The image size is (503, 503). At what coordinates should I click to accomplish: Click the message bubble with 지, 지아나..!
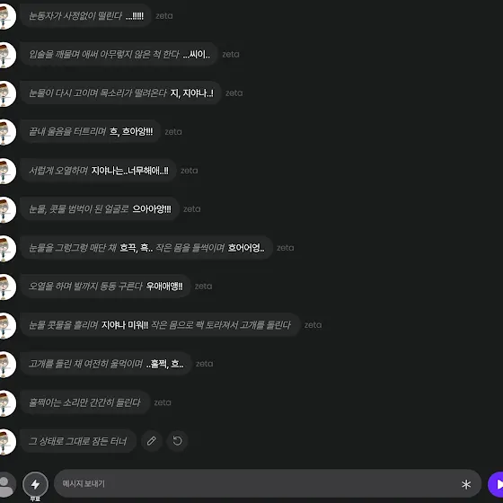pyautogui.click(x=120, y=93)
